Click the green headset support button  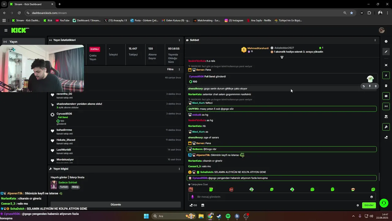[383, 203]
